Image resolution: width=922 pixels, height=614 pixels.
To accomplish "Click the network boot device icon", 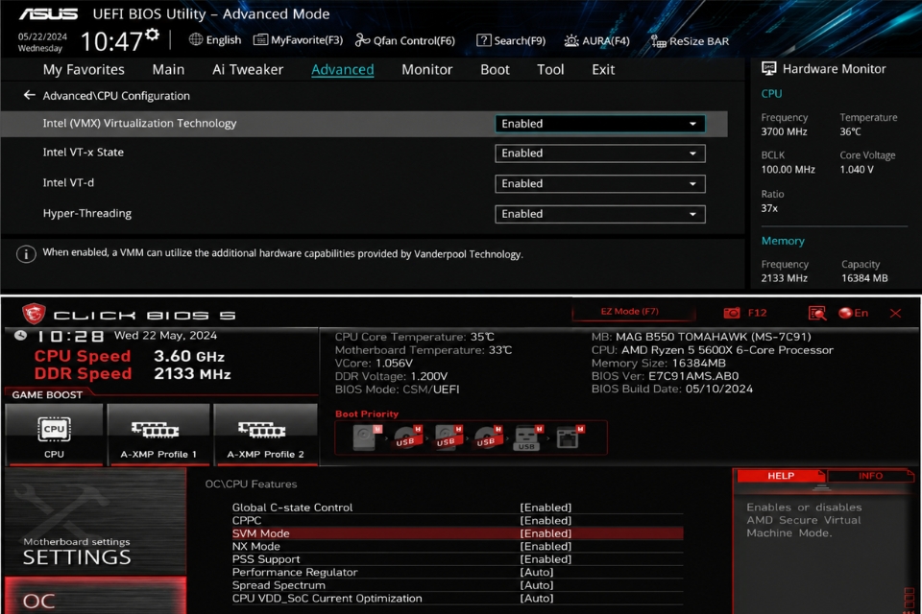I will point(570,437).
